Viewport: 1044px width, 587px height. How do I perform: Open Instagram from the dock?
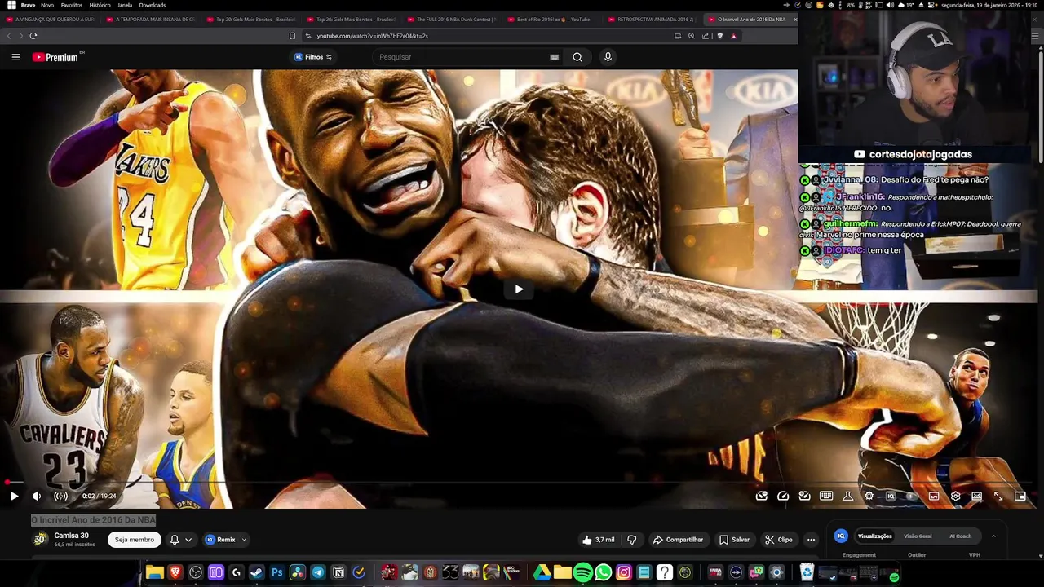[x=624, y=573]
